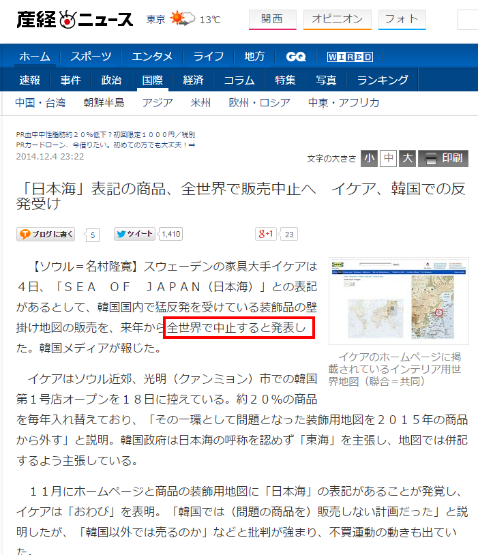Image resolution: width=478 pixels, height=555 pixels.
Task: Open the エンタメ section
Action: [152, 57]
